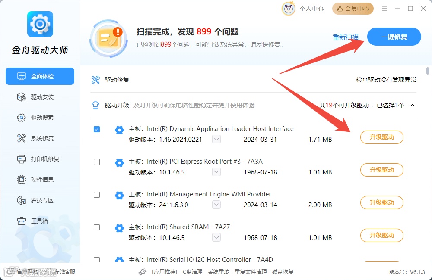Click gear icon of Dynamic Application Loader row
This screenshot has height=280, width=432.
pyautogui.click(x=119, y=130)
